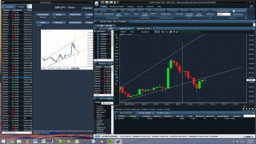Open Microsoft Word from the taskbar
The image size is (256, 144).
[35, 141]
